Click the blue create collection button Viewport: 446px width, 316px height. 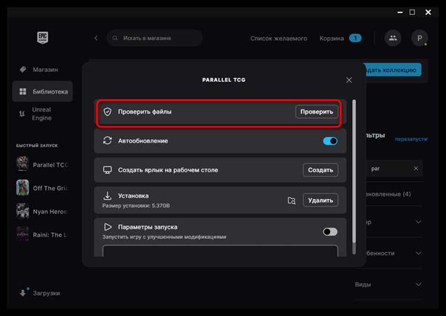tap(393, 70)
